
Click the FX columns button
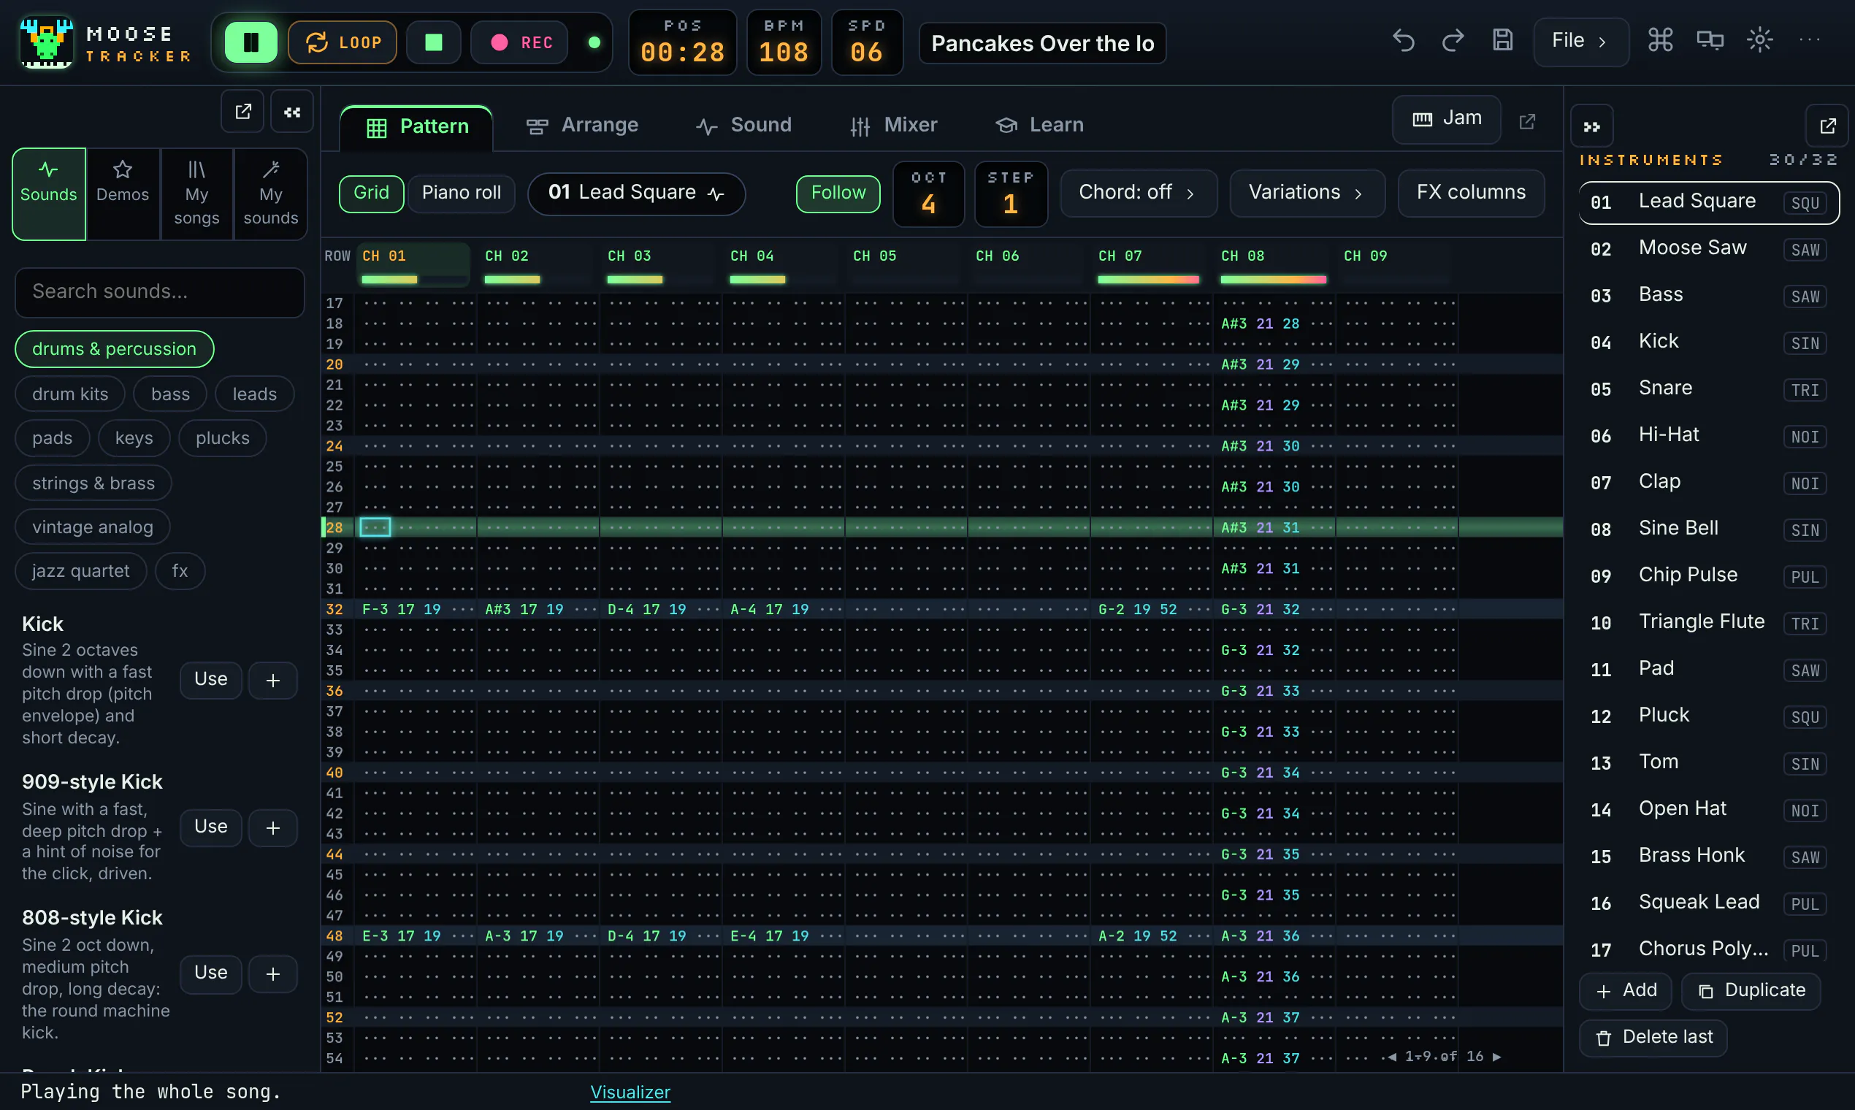coord(1471,193)
